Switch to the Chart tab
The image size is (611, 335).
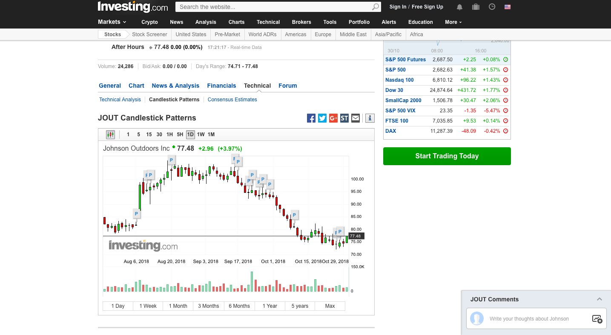136,86
